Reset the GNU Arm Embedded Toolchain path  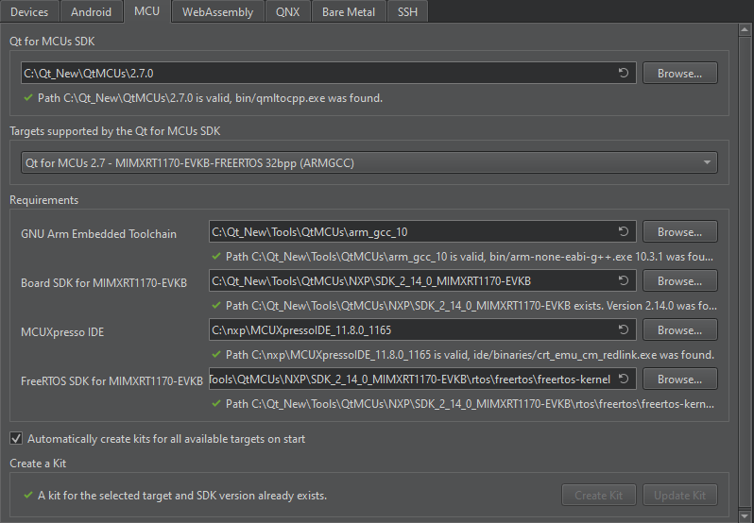(624, 232)
